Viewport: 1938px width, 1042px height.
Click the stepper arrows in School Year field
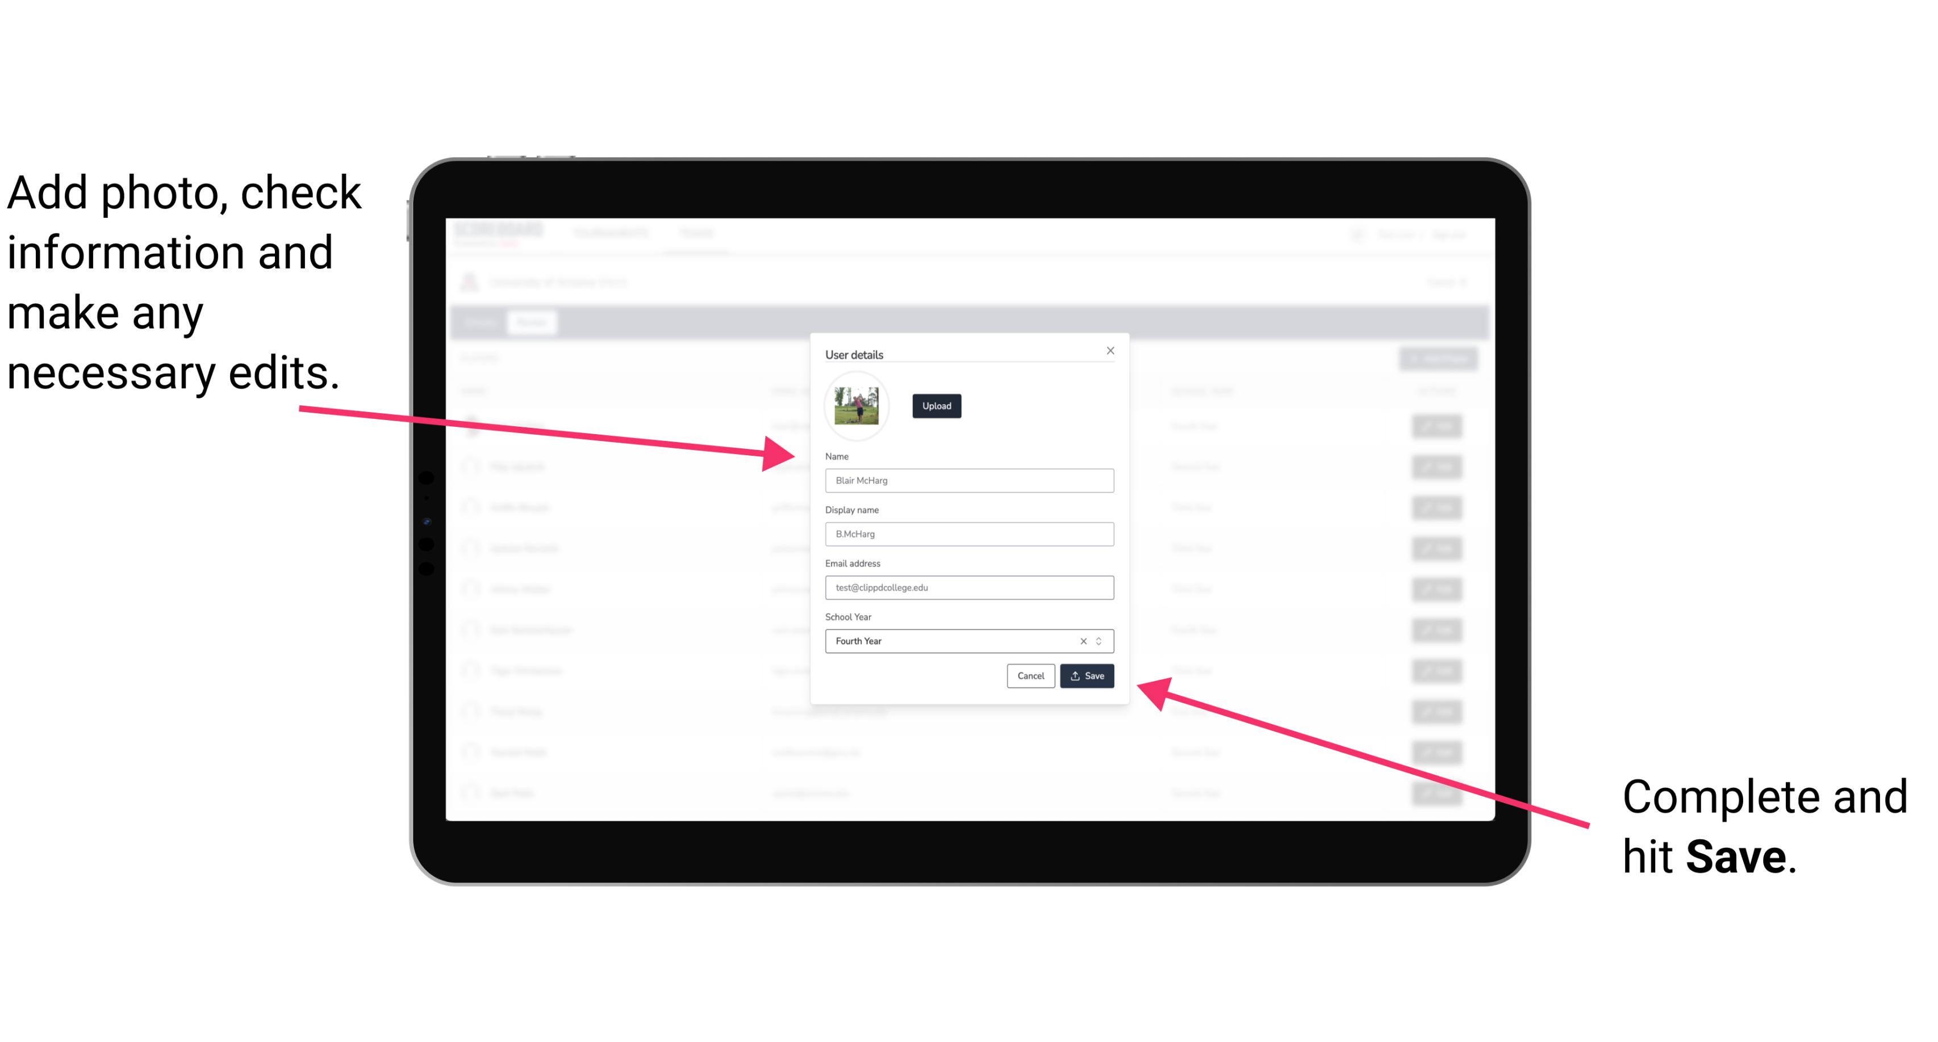[x=1102, y=640]
